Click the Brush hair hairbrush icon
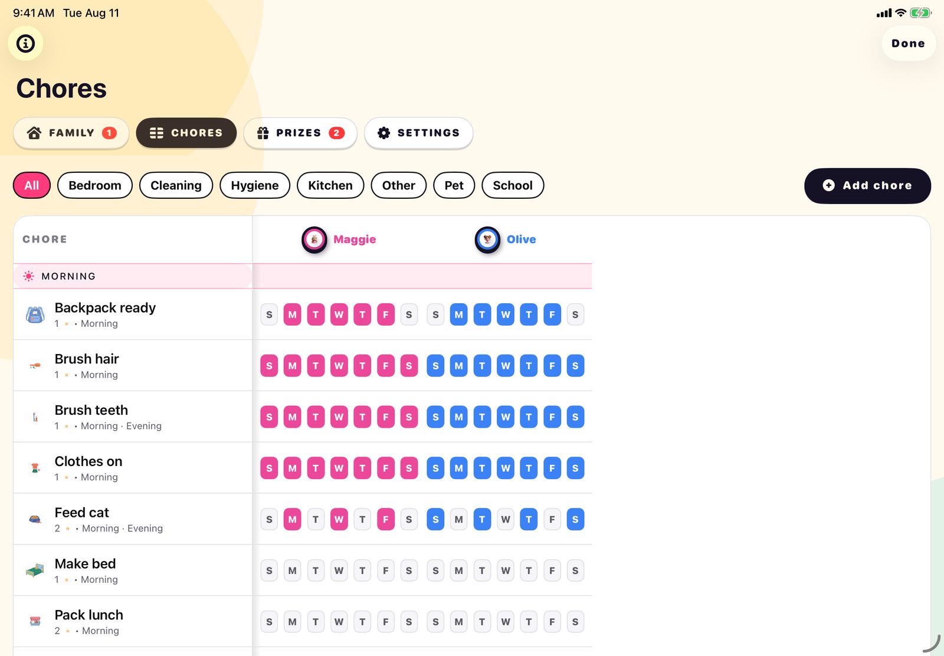Screen dimensions: 944x656 click(35, 366)
